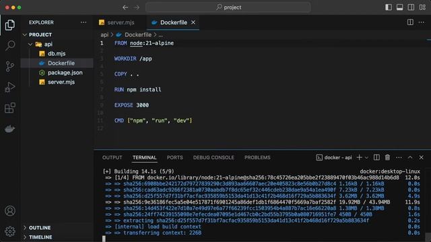Image resolution: width=431 pixels, height=242 pixels.
Task: Open Explorer Views and More Actions ellipsis
Action: pos(84,22)
